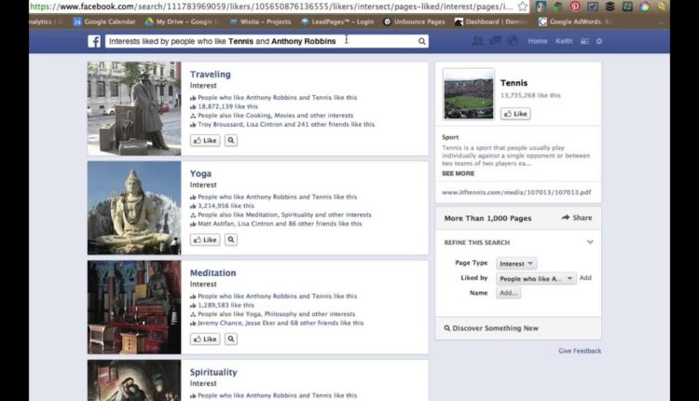Open the Traveling interest title
Viewport: 699px width, 401px height.
click(x=211, y=75)
